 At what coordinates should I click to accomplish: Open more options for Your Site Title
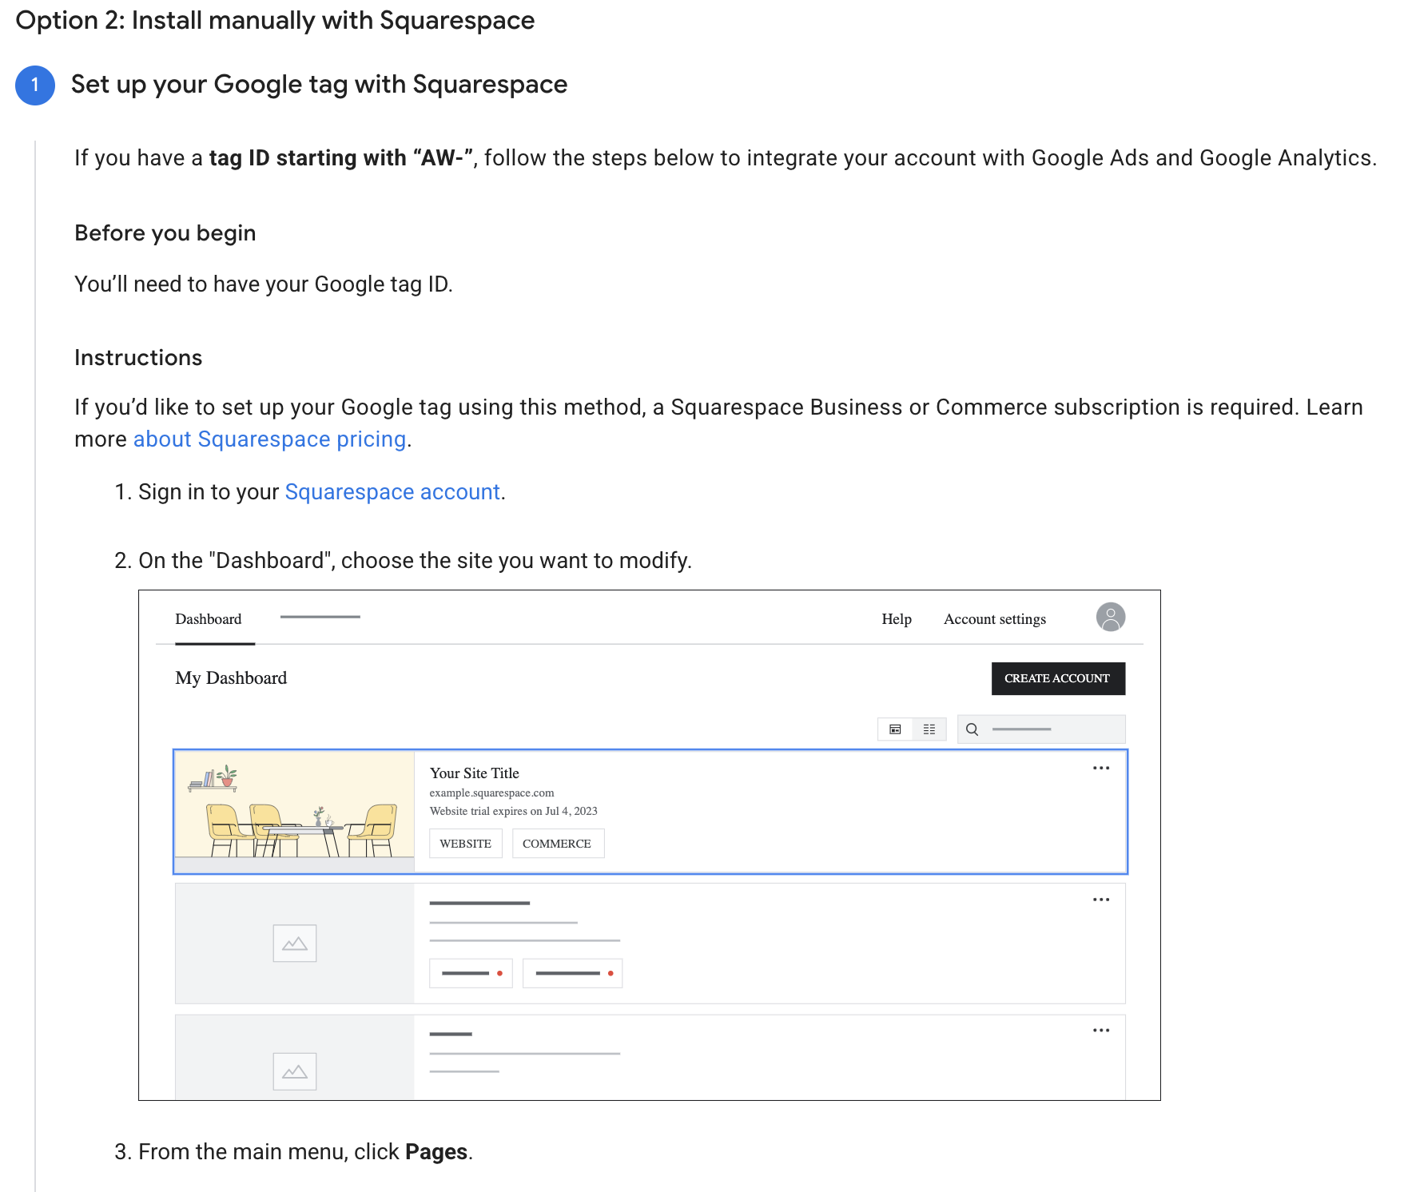[1101, 769]
